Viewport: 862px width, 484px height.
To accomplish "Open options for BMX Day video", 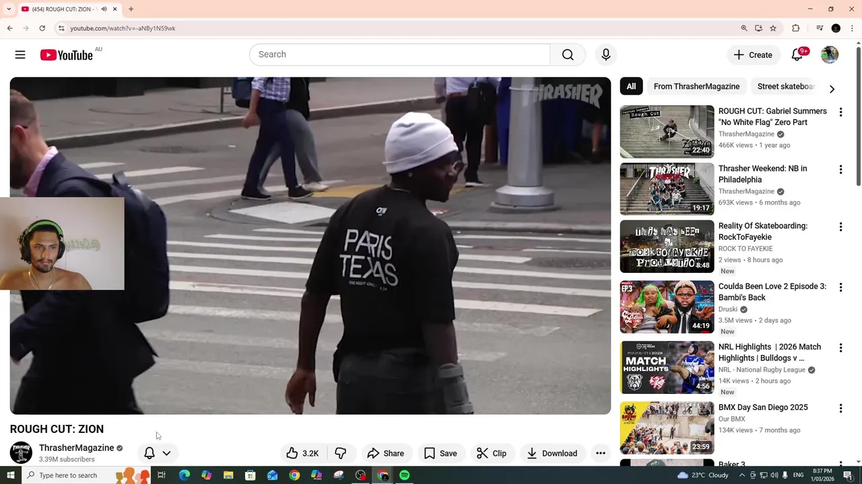I will [x=840, y=409].
